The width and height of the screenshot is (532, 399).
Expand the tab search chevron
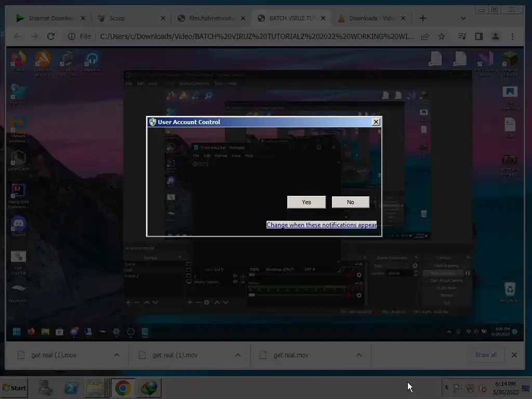463,18
